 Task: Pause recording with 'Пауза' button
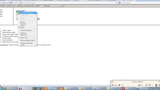click(x=114, y=85)
